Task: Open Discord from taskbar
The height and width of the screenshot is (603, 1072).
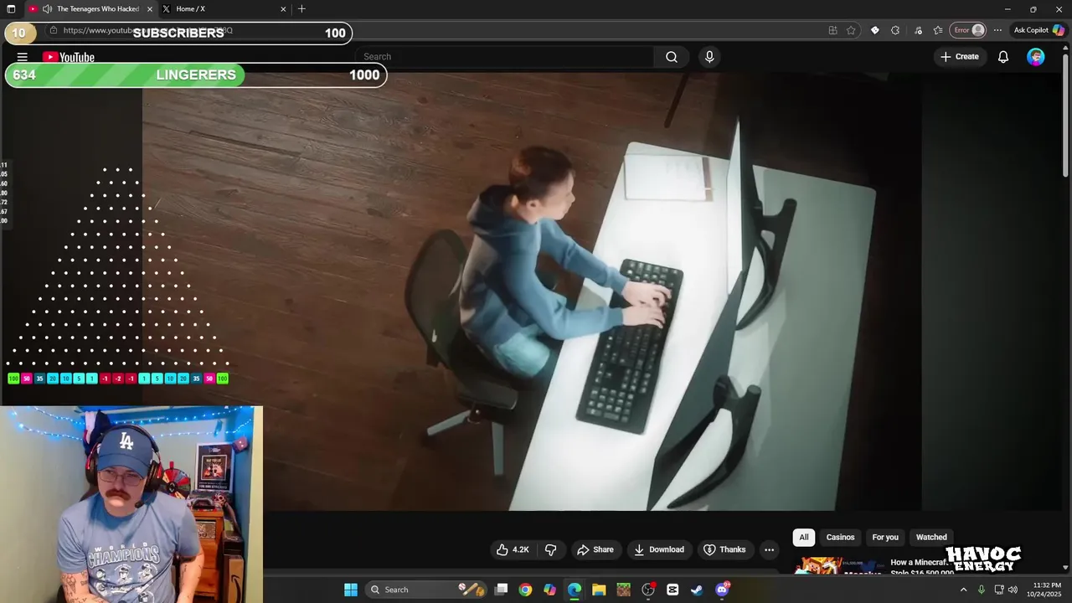Action: click(722, 590)
